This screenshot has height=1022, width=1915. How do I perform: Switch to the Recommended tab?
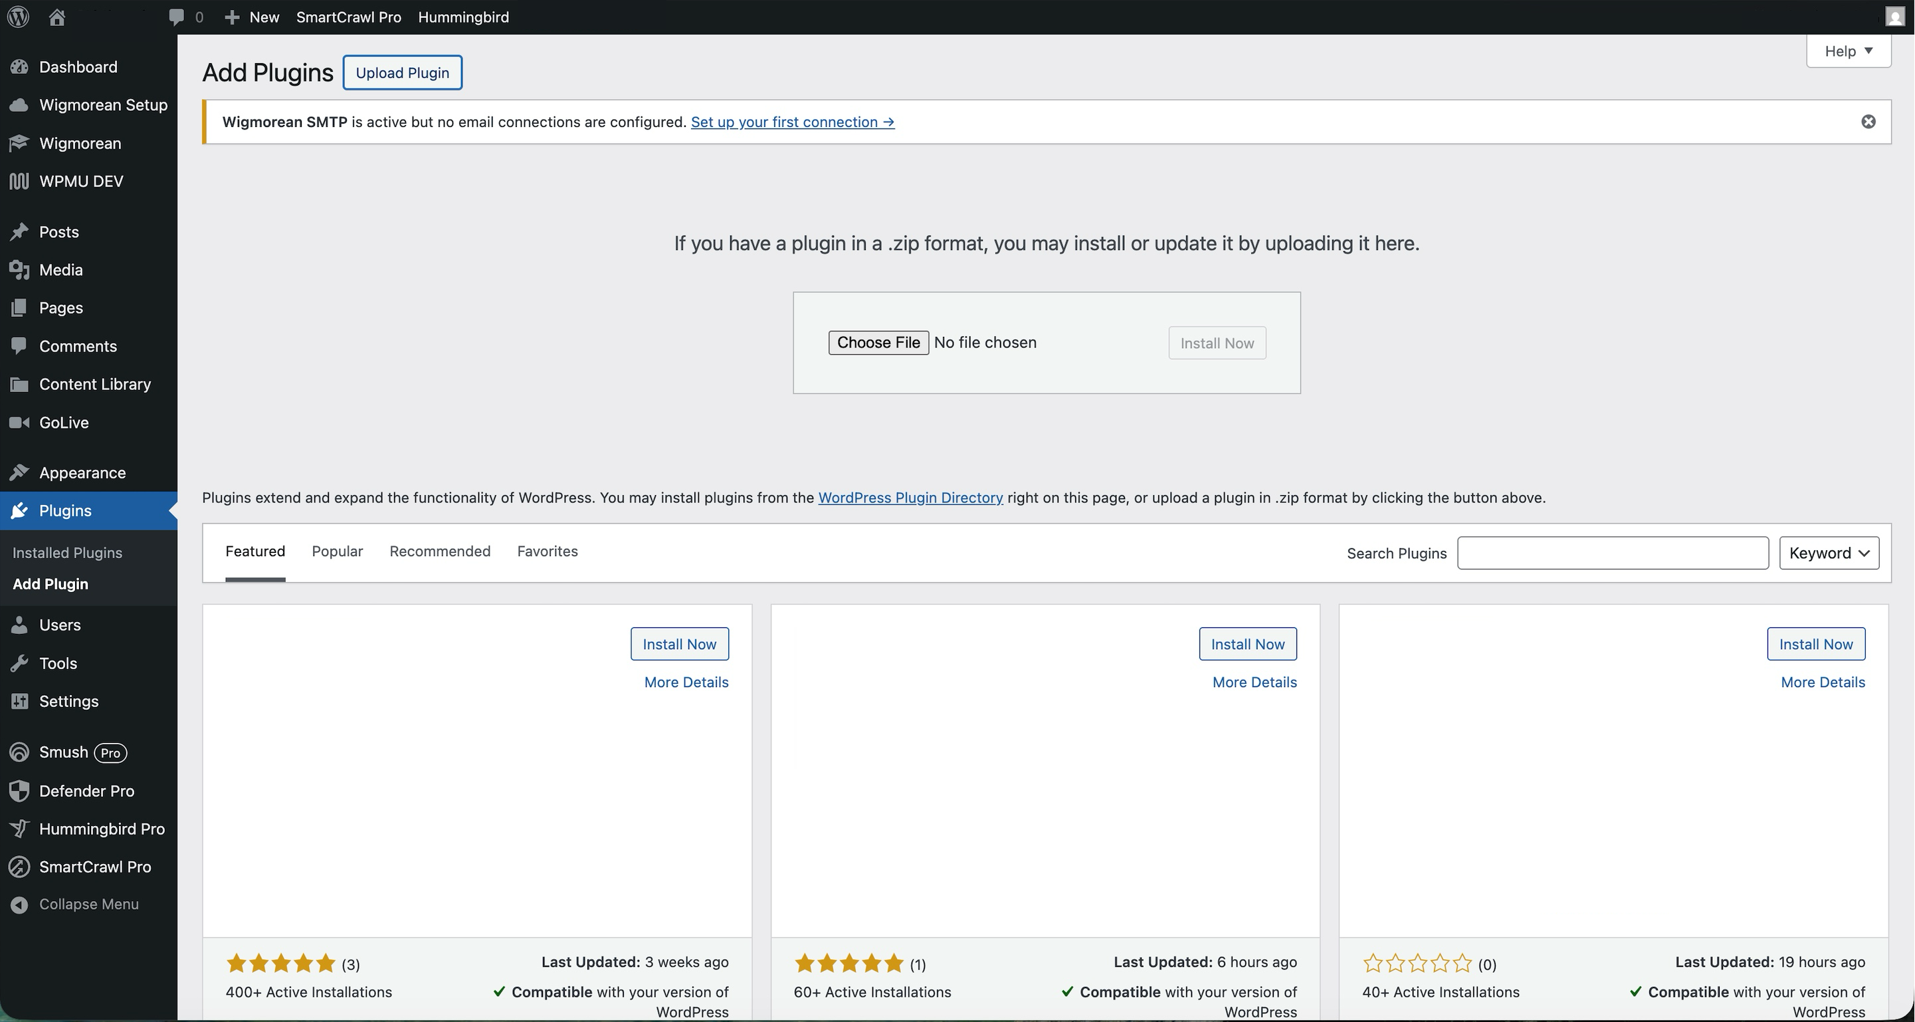point(440,552)
